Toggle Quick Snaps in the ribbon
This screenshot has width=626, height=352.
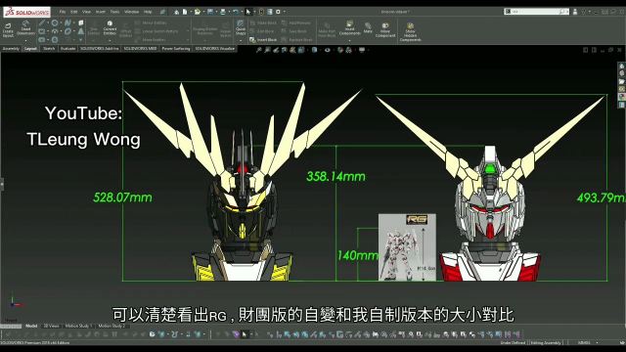[x=241, y=26]
